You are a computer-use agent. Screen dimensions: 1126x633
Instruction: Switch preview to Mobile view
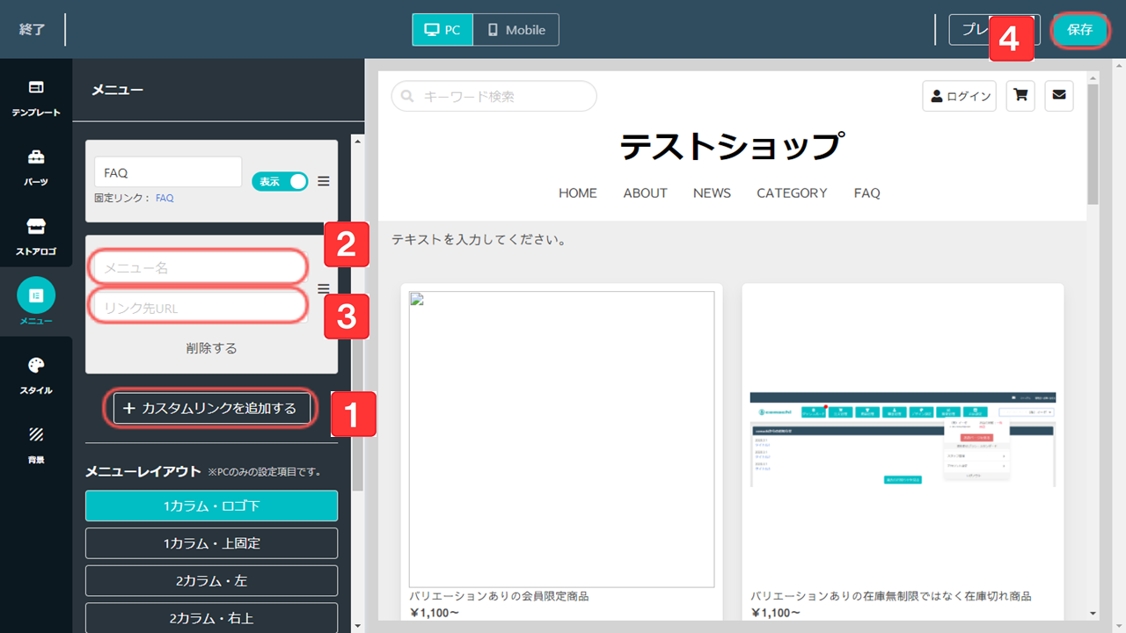point(516,30)
